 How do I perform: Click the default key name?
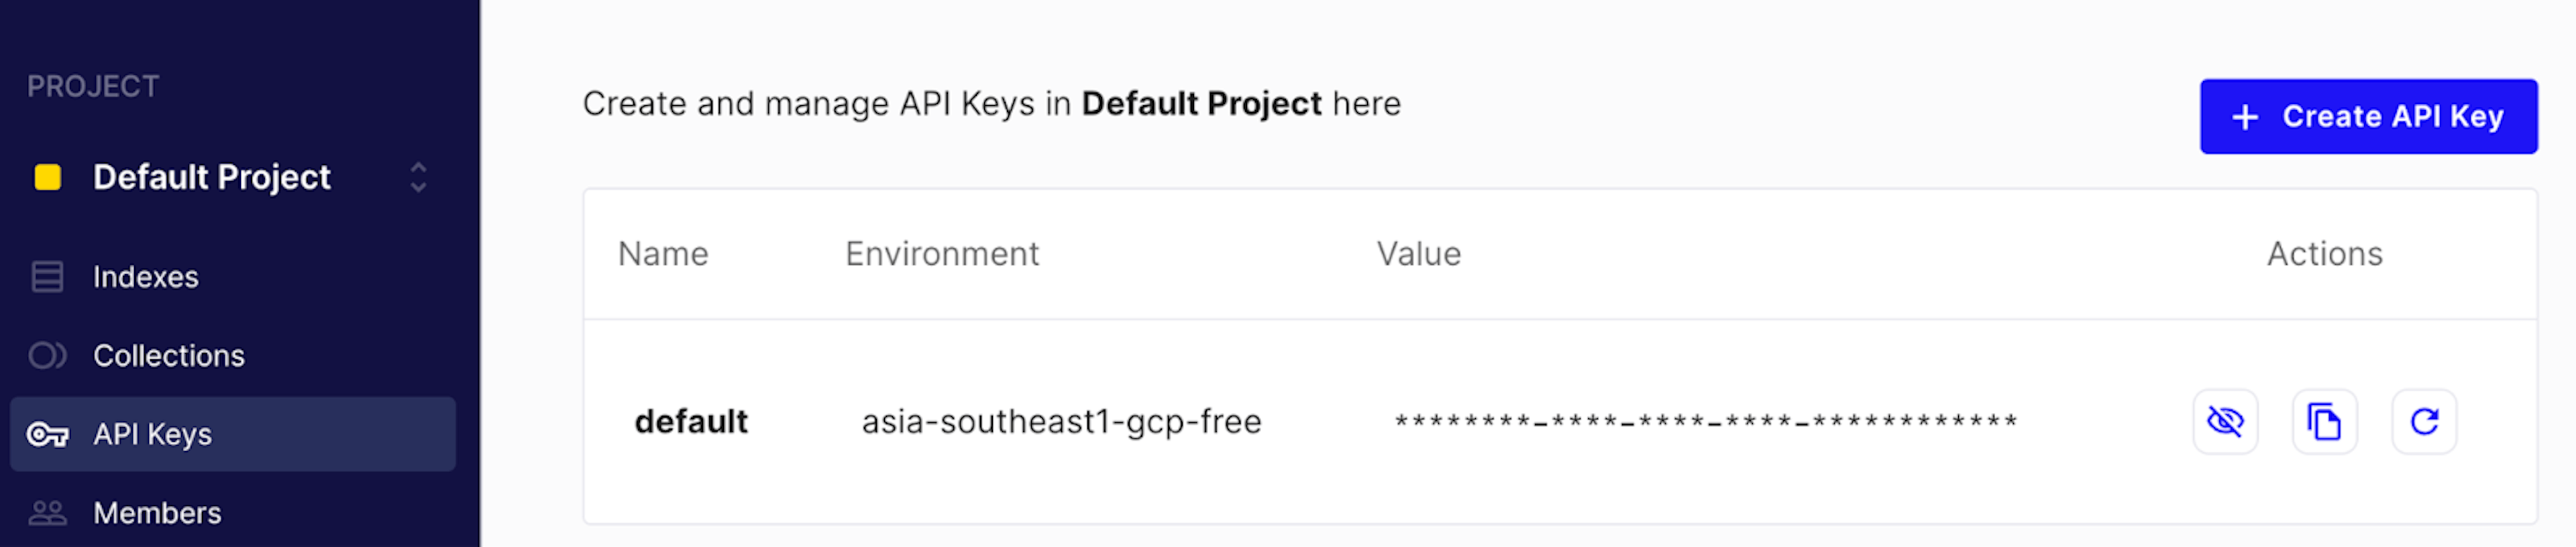pos(691,422)
